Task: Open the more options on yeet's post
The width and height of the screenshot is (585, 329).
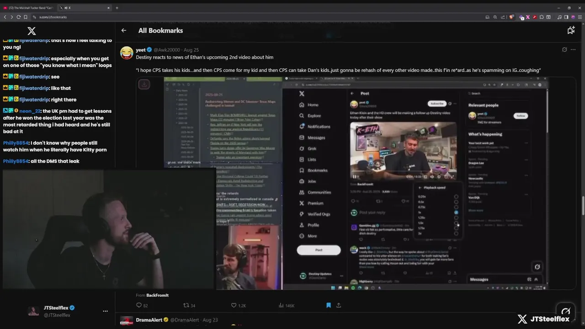Action: point(573,49)
